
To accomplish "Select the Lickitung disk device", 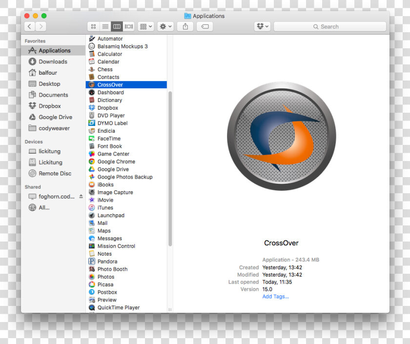I will [53, 162].
